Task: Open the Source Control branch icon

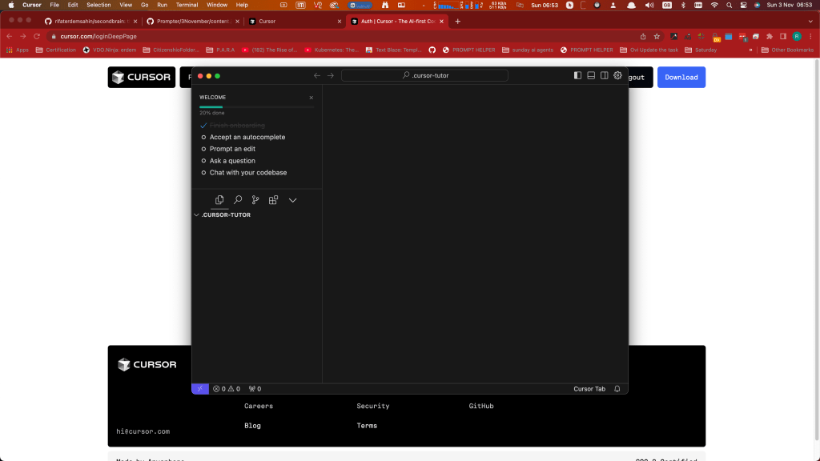Action: [255, 199]
